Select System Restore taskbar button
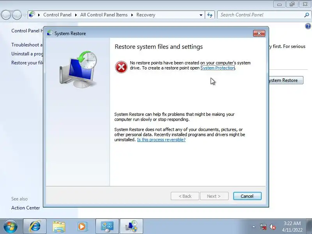Viewport: 312px width, 234px height. click(131, 227)
